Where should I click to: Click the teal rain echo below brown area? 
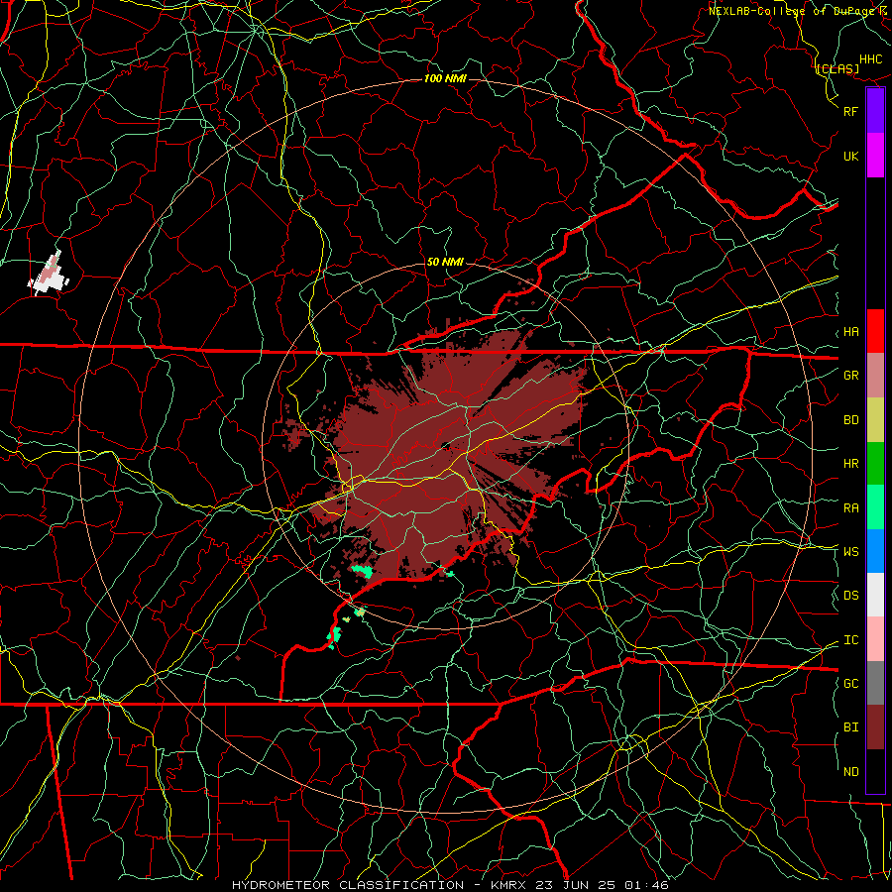pyautogui.click(x=361, y=570)
